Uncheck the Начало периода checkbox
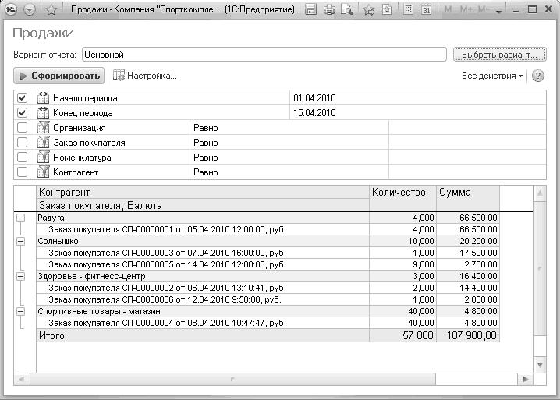This screenshot has height=400, width=560. [x=22, y=98]
